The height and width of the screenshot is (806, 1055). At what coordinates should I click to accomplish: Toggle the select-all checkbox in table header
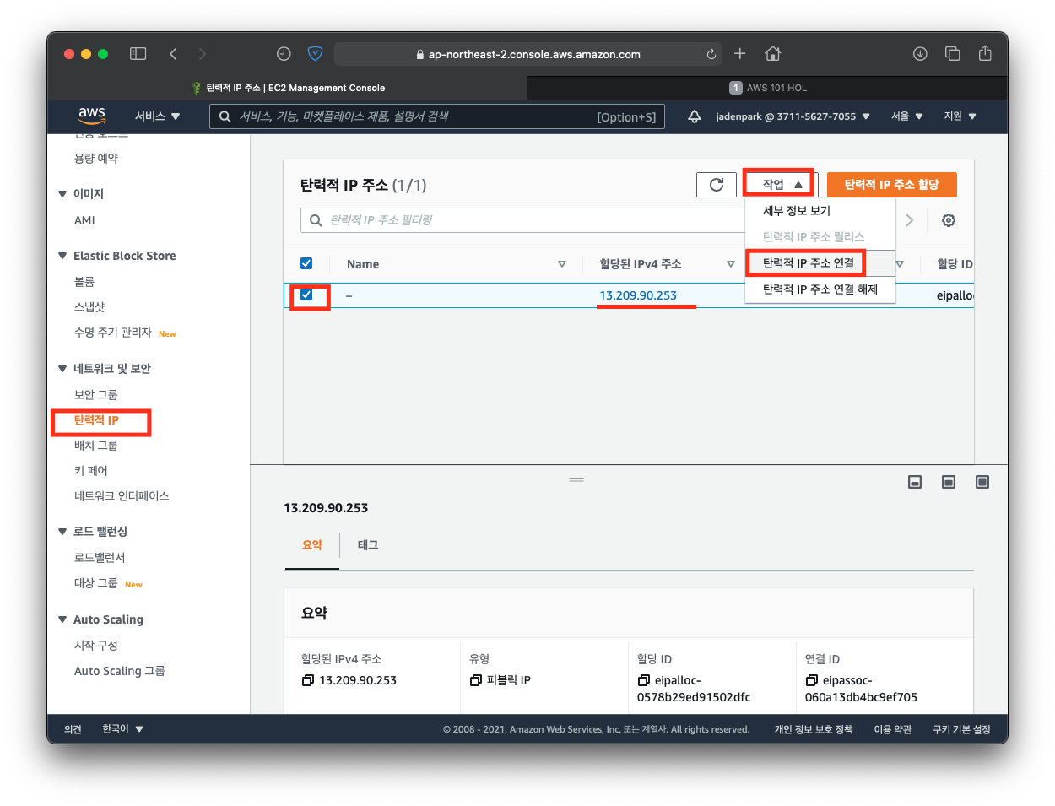click(306, 263)
